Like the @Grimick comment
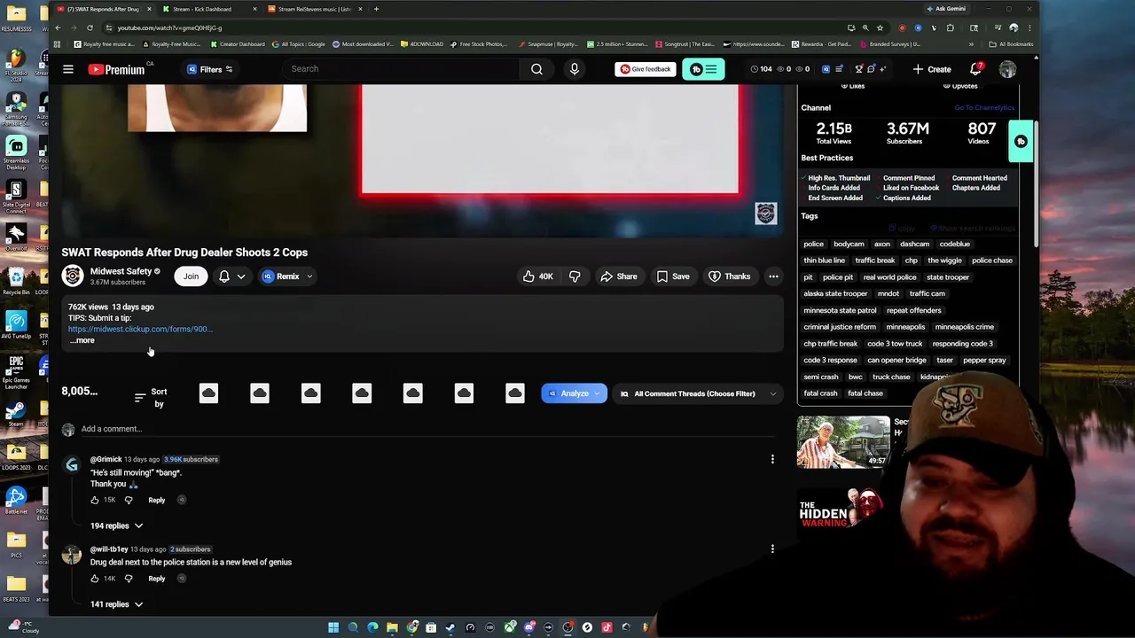 pos(95,500)
